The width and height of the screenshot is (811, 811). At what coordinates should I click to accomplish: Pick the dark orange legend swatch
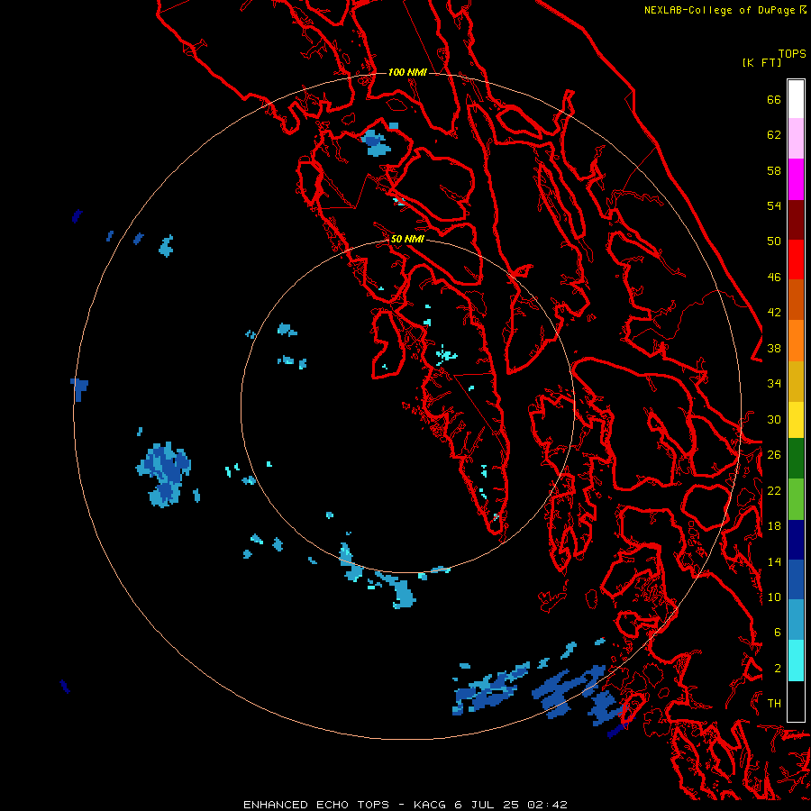(796, 300)
